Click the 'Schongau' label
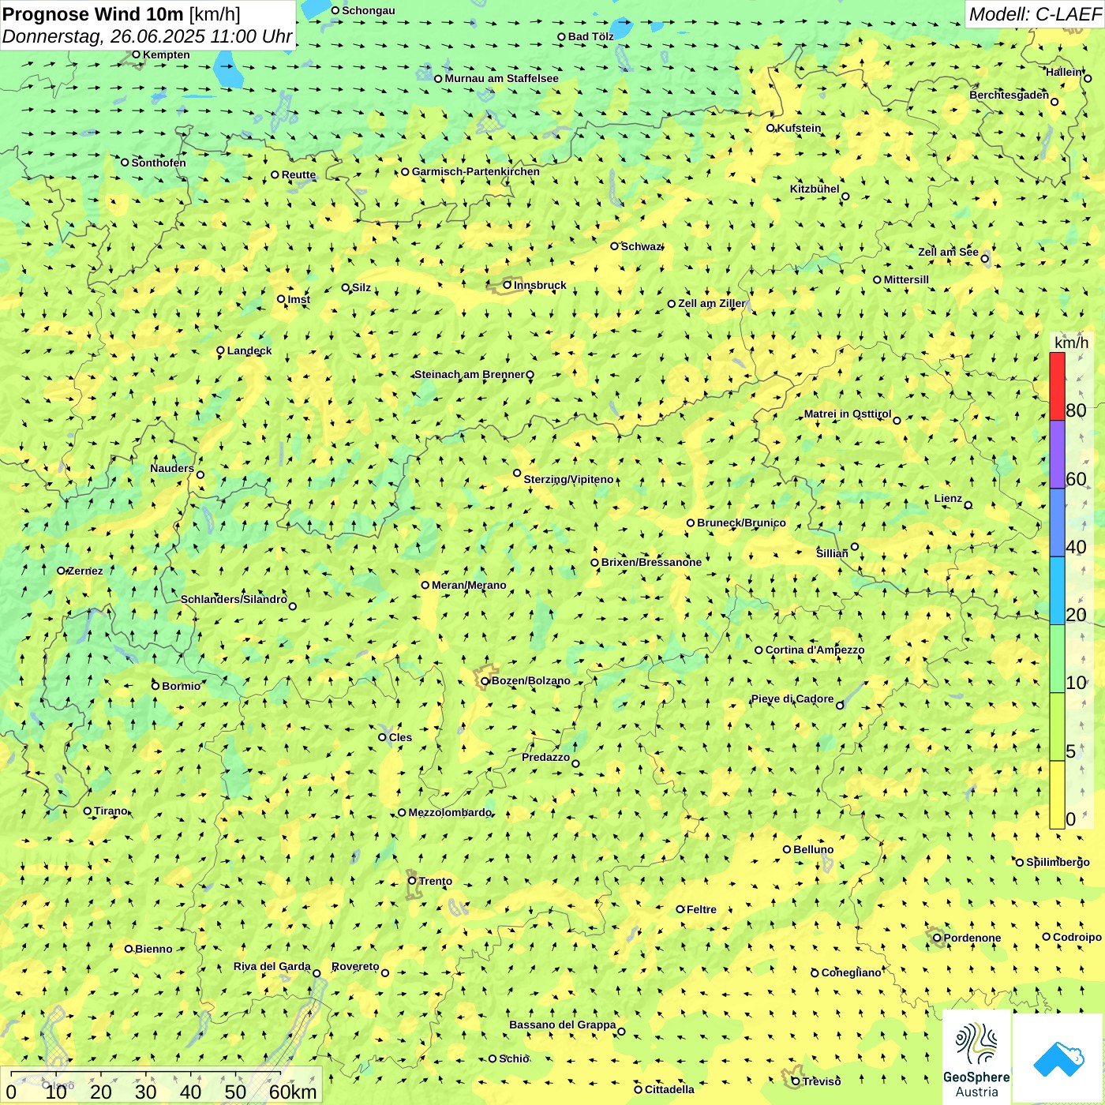1105x1105 pixels. [368, 10]
